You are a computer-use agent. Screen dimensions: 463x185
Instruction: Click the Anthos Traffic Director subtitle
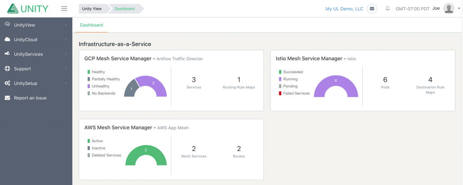(x=179, y=59)
